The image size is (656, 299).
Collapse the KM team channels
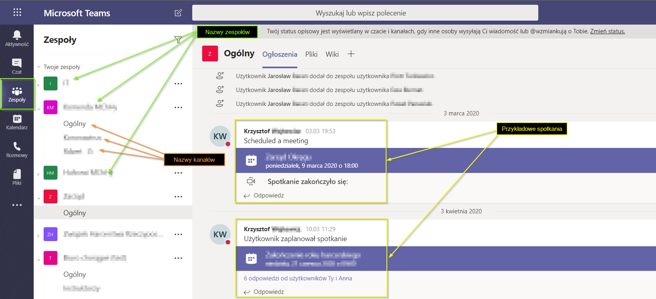coord(39,109)
